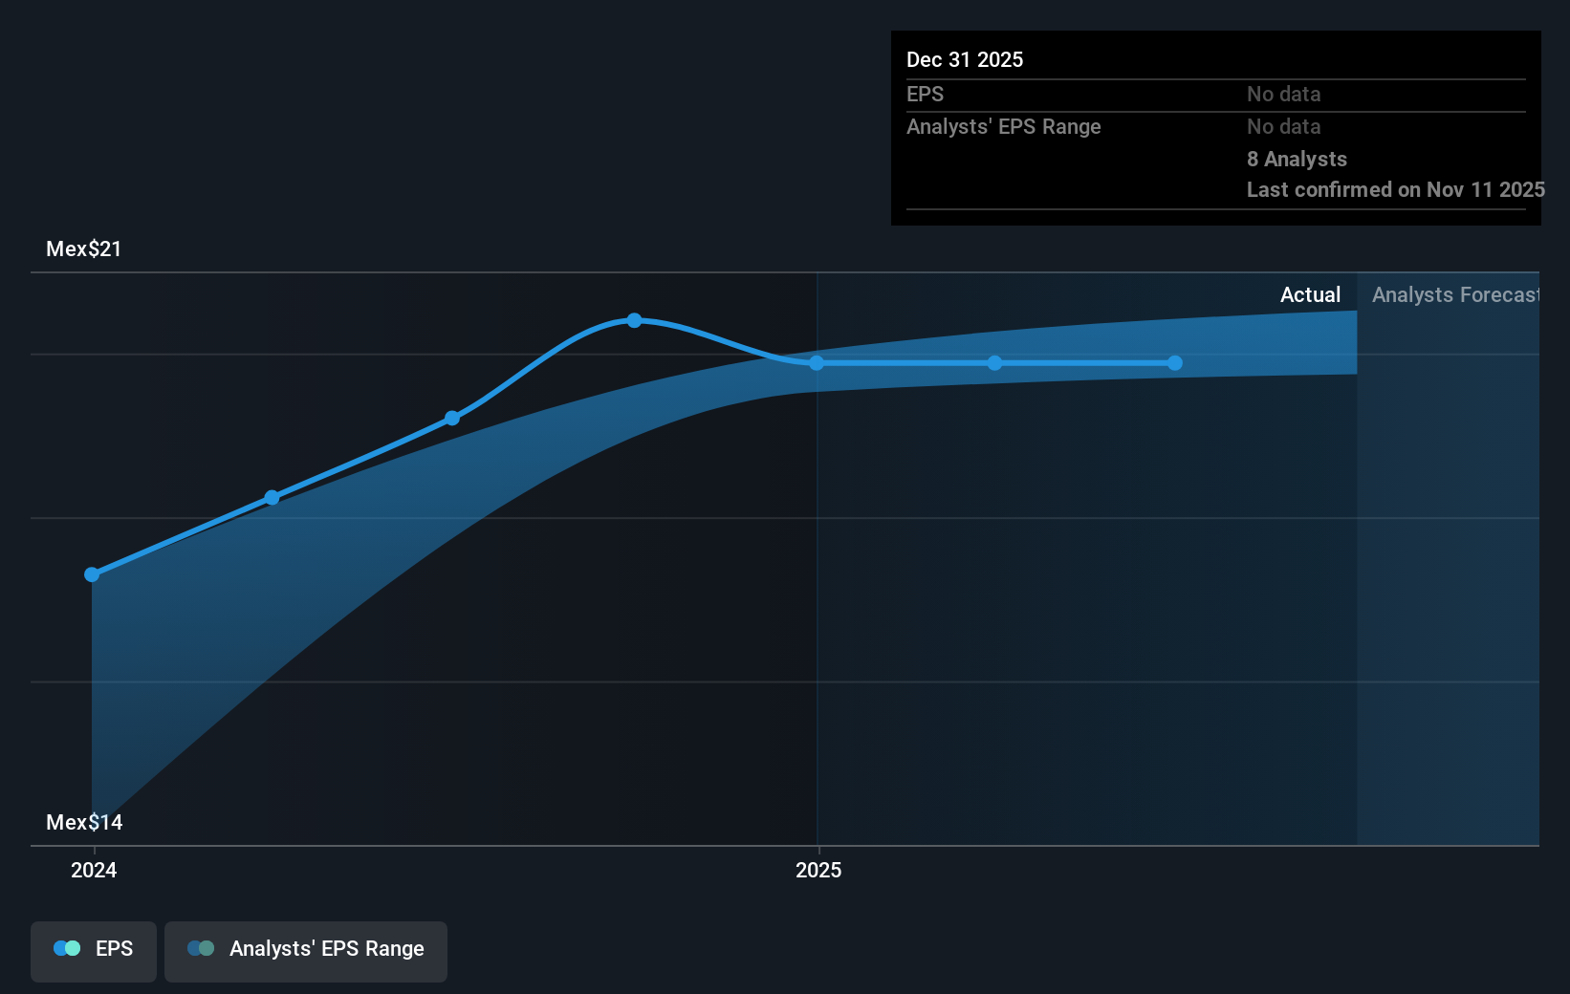The height and width of the screenshot is (994, 1570).
Task: Click the Last confirmed on Nov 11 2025 text
Action: pyautogui.click(x=1394, y=189)
